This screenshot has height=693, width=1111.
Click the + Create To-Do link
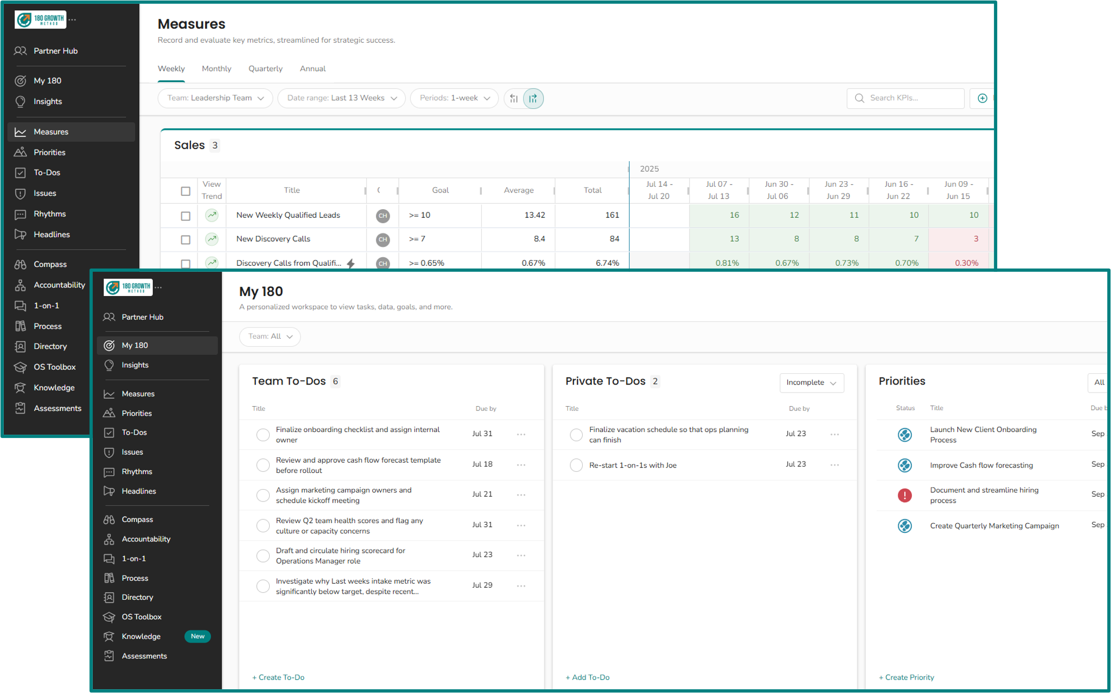tap(278, 677)
